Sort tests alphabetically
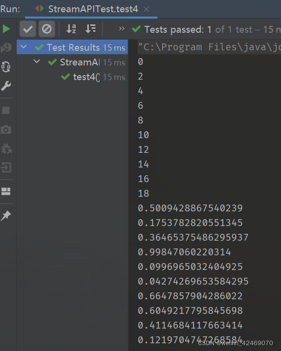Image resolution: width=281 pixels, height=351 pixels. [x=71, y=29]
